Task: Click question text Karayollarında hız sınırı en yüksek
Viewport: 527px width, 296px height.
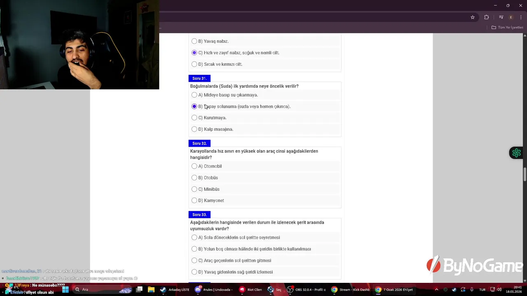Action: (x=254, y=154)
